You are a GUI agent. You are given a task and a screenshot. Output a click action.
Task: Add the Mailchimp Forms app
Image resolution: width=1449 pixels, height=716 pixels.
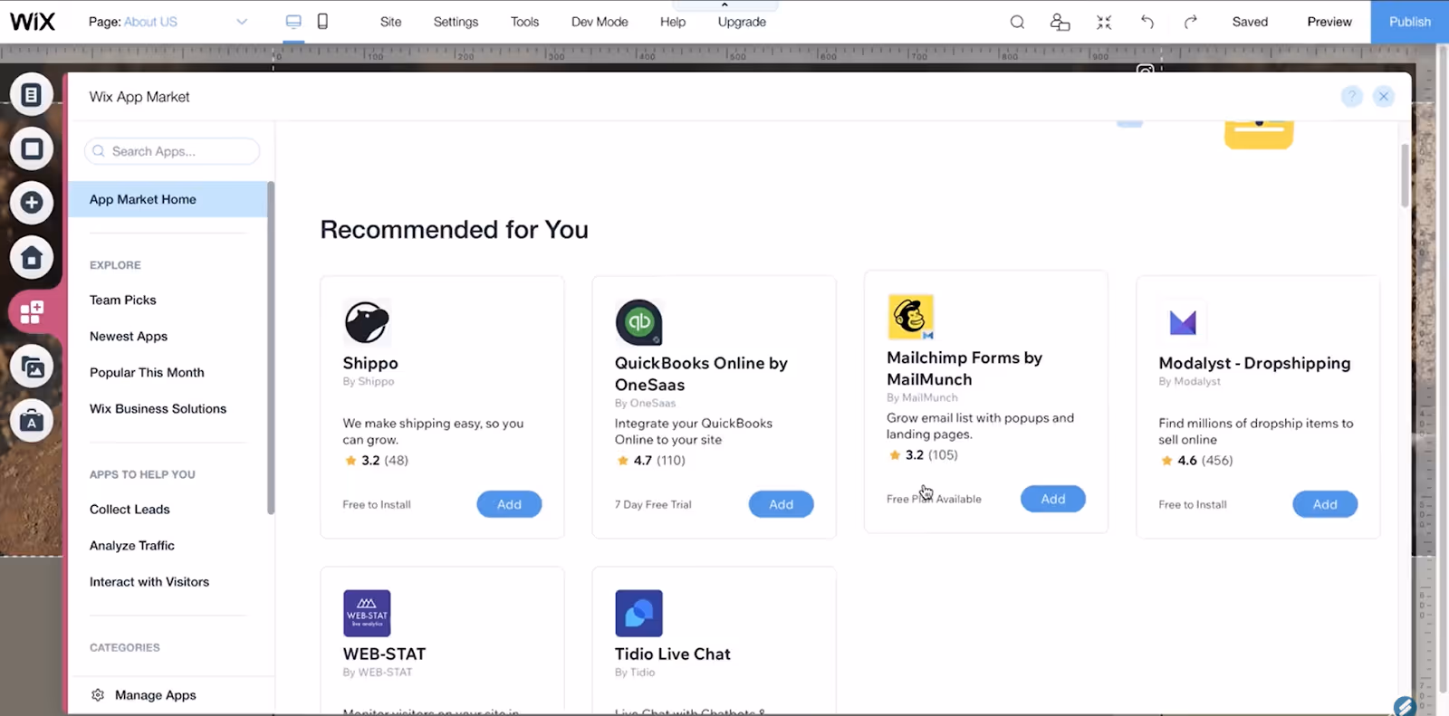click(1052, 499)
